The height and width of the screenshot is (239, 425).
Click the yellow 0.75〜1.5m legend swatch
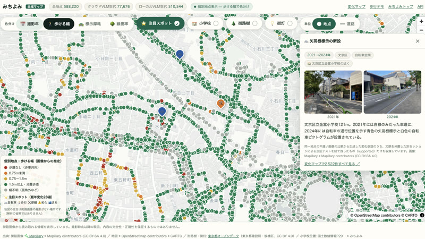point(6,179)
